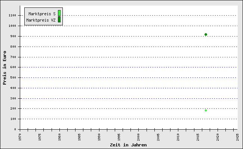Click the x-axis year label 2005
Viewport: 243px width, 149px height.
(x=159, y=137)
